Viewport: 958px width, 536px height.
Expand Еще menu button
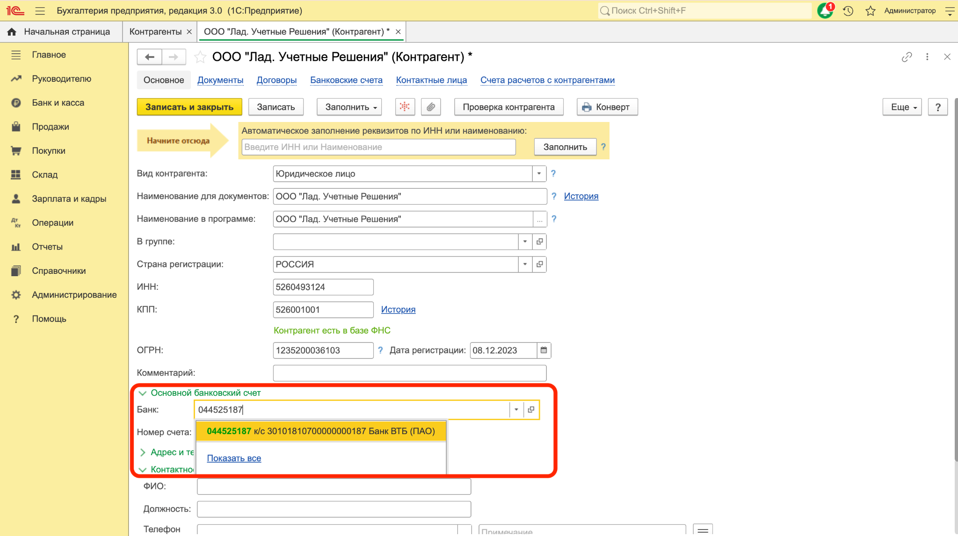pyautogui.click(x=902, y=107)
